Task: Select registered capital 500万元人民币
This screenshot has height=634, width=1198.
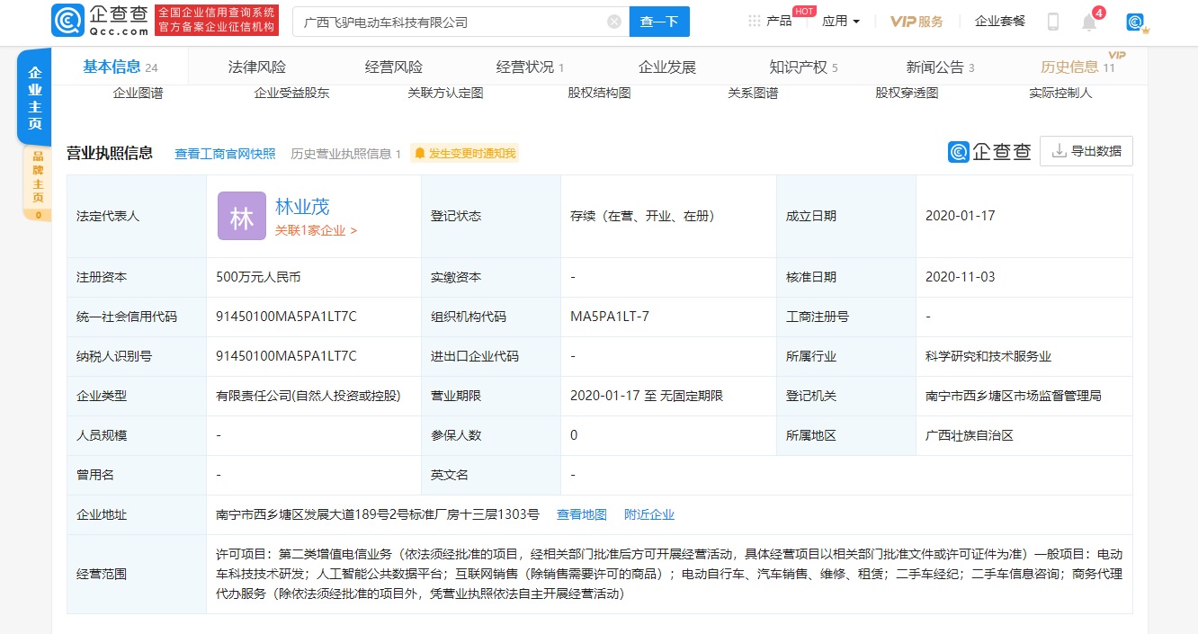Action: (x=258, y=277)
